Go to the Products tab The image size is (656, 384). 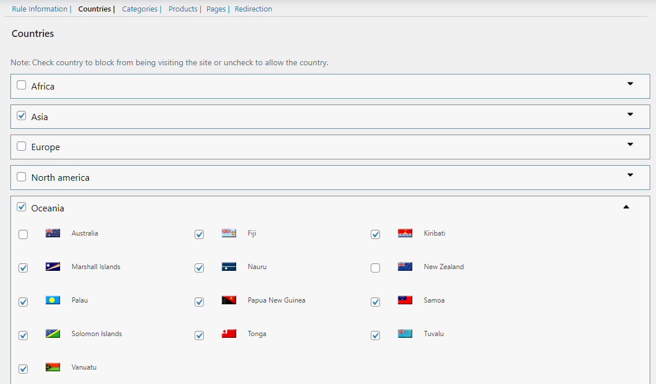click(183, 9)
